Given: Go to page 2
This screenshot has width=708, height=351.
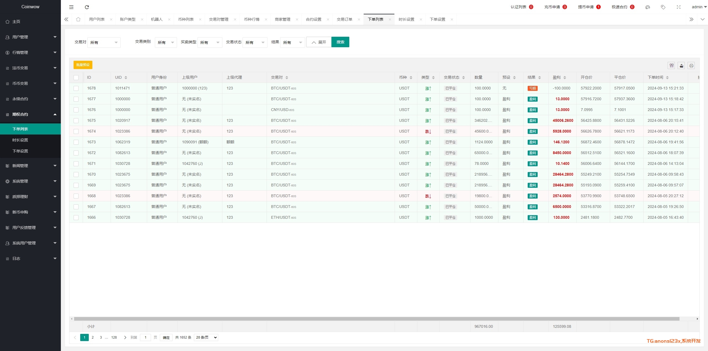Looking at the screenshot, I should pyautogui.click(x=93, y=337).
